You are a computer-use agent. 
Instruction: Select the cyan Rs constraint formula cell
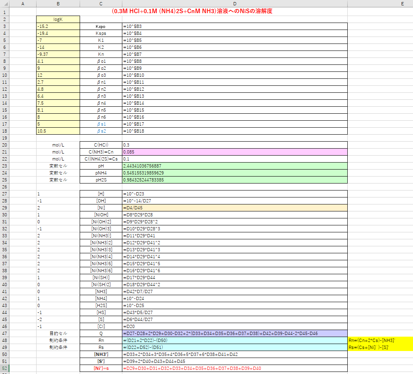click(235, 347)
